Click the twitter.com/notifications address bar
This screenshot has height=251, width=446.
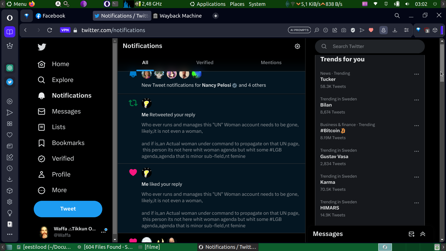coord(113,30)
